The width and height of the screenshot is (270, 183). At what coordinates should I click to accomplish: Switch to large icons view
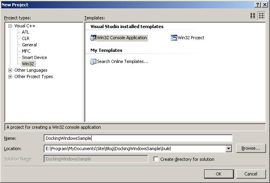point(253,16)
